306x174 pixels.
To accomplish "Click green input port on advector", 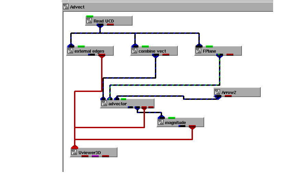I will pos(124,99).
